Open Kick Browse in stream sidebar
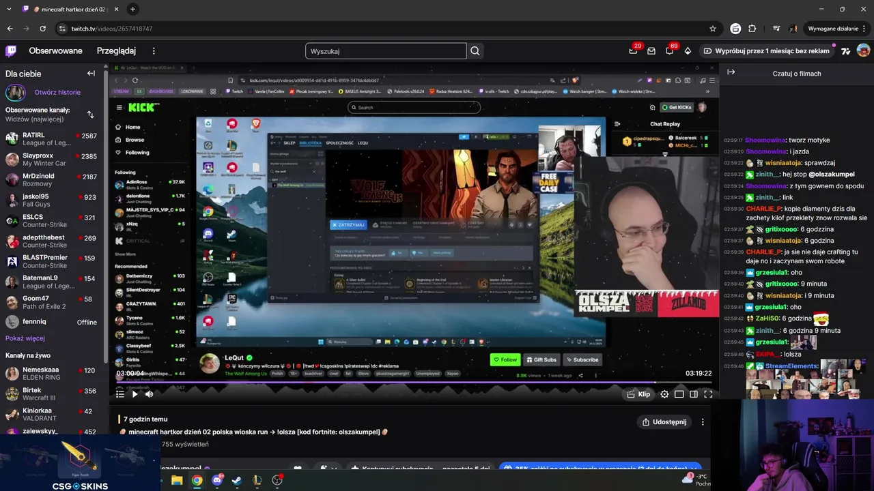874x491 pixels. [x=129, y=140]
